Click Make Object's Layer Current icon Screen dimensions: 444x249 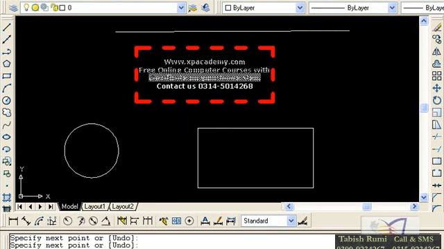(x=192, y=8)
